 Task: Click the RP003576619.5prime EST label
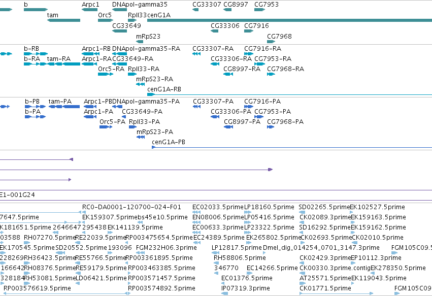click(37, 288)
